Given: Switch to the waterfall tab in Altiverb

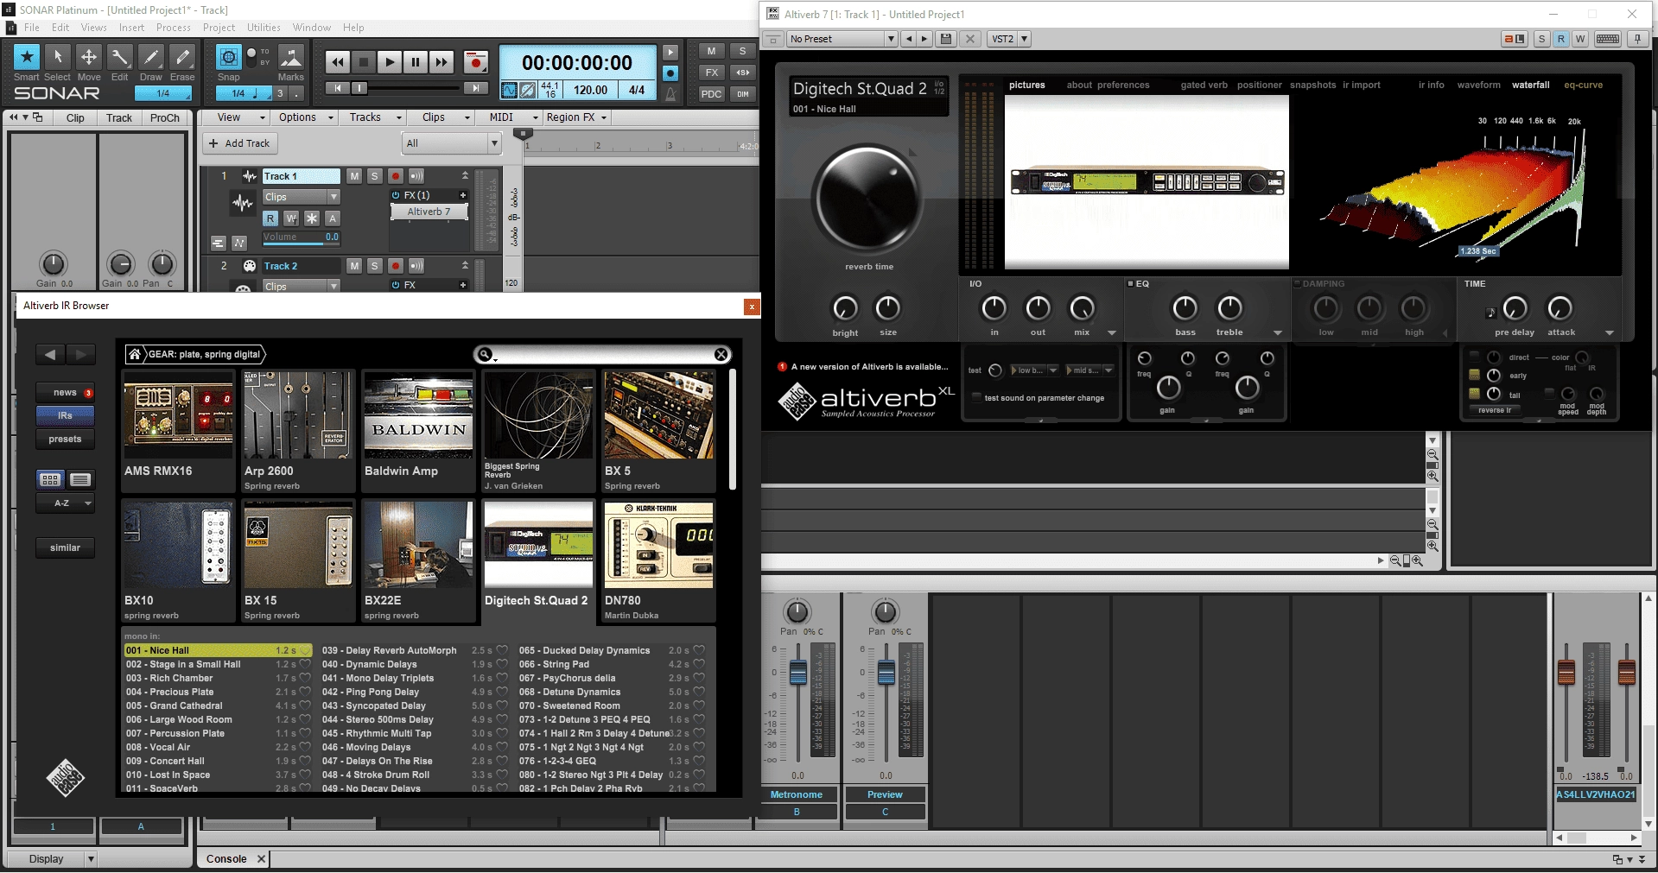Looking at the screenshot, I should (x=1530, y=85).
